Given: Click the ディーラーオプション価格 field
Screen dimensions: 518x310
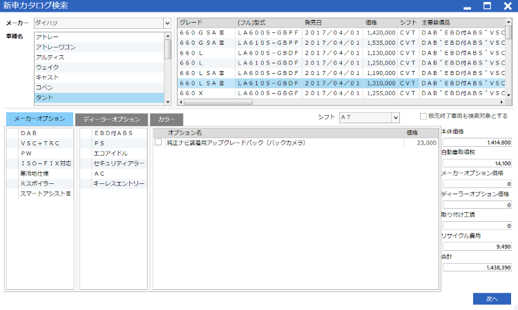Looking at the screenshot, I should (477, 205).
